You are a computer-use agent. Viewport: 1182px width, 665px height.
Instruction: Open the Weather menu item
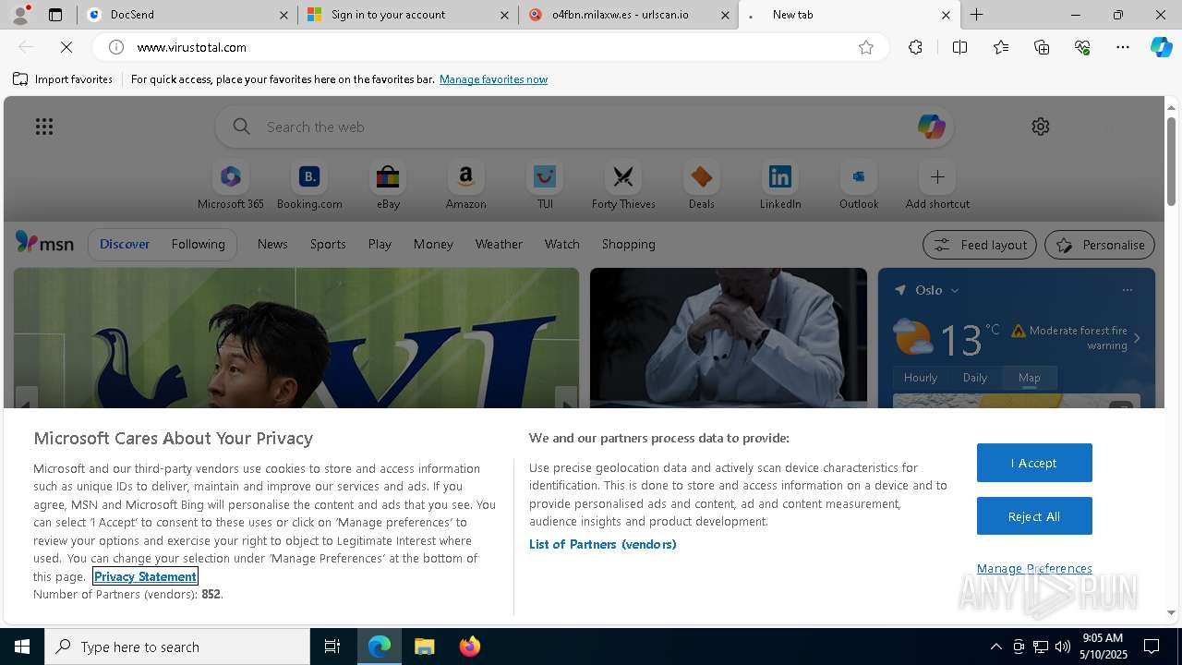tap(499, 244)
